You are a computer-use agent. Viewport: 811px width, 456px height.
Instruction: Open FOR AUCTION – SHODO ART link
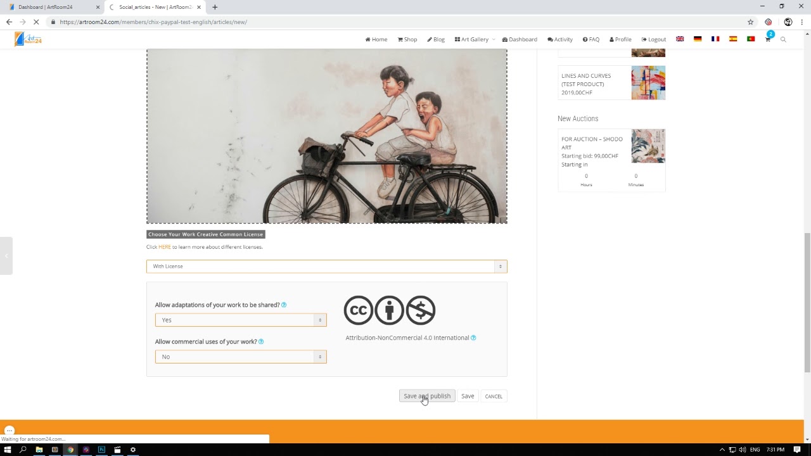[x=592, y=143]
